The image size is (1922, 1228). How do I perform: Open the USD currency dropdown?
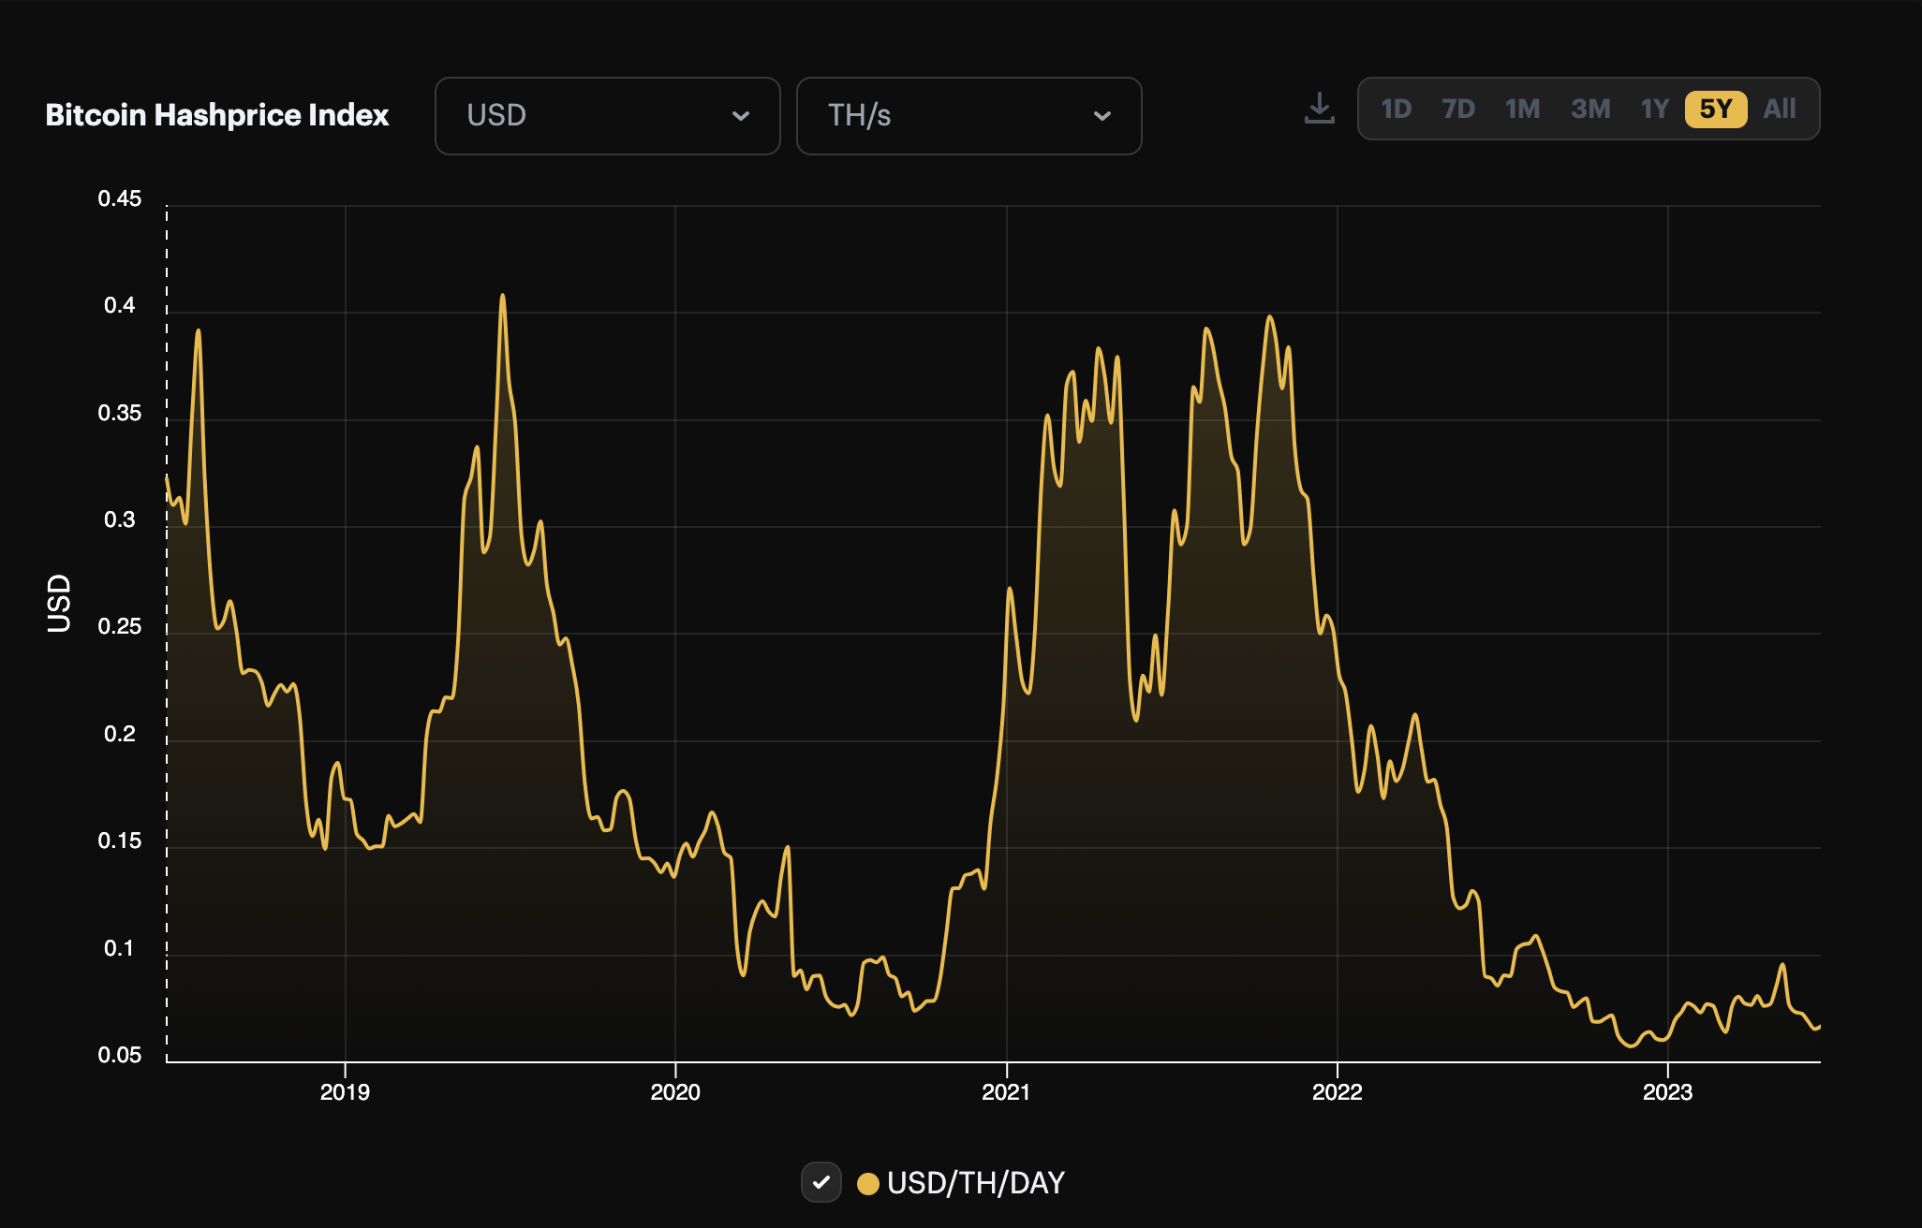click(x=607, y=116)
